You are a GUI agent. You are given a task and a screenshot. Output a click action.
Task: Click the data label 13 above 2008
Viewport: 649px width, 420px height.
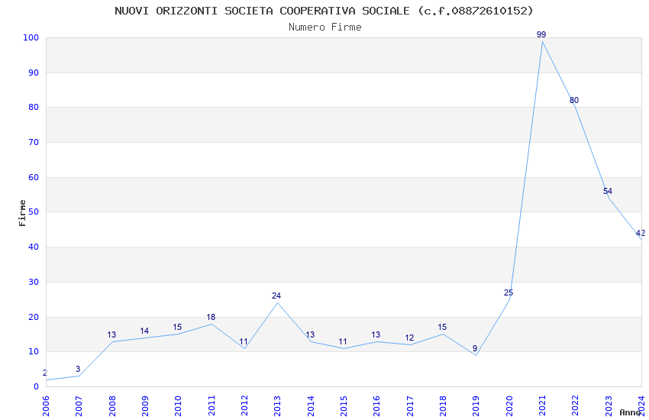point(111,334)
